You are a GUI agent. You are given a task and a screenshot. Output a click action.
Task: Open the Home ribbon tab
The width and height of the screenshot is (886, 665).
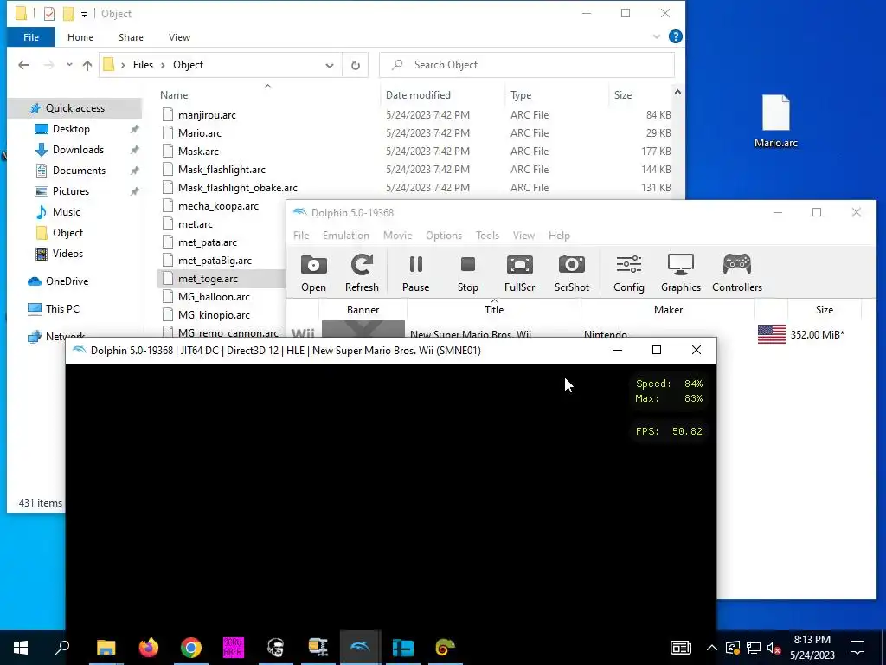(x=80, y=37)
